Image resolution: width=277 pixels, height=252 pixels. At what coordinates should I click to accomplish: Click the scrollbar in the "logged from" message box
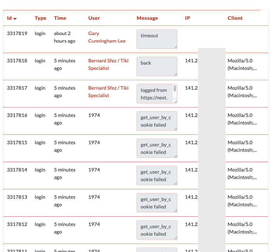pos(175,88)
